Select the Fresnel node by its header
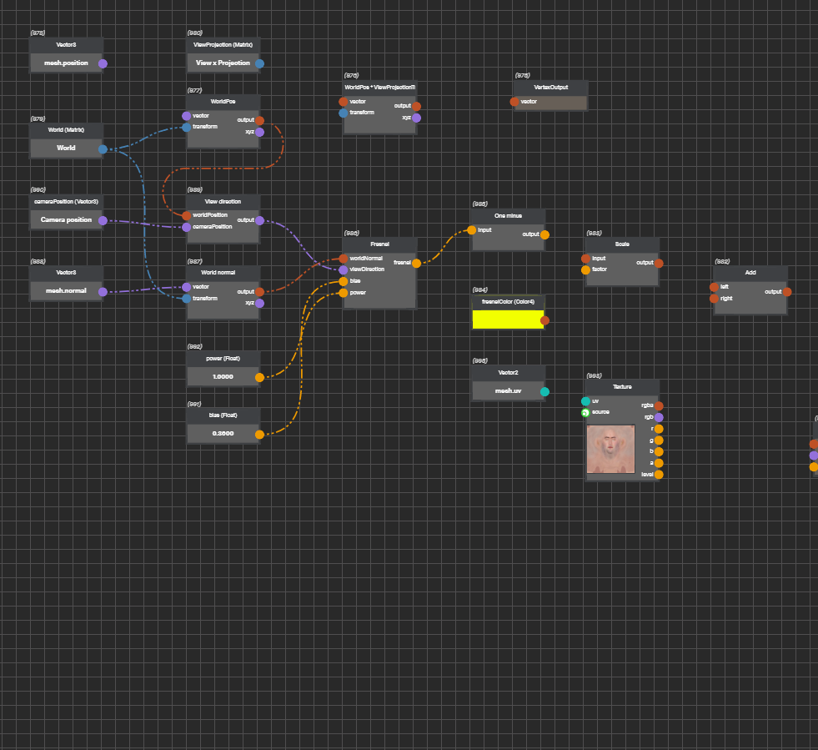The image size is (818, 750). point(379,244)
